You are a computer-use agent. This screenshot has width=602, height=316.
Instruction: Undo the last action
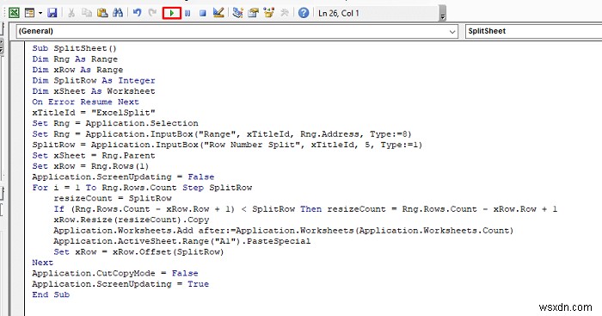pos(137,13)
